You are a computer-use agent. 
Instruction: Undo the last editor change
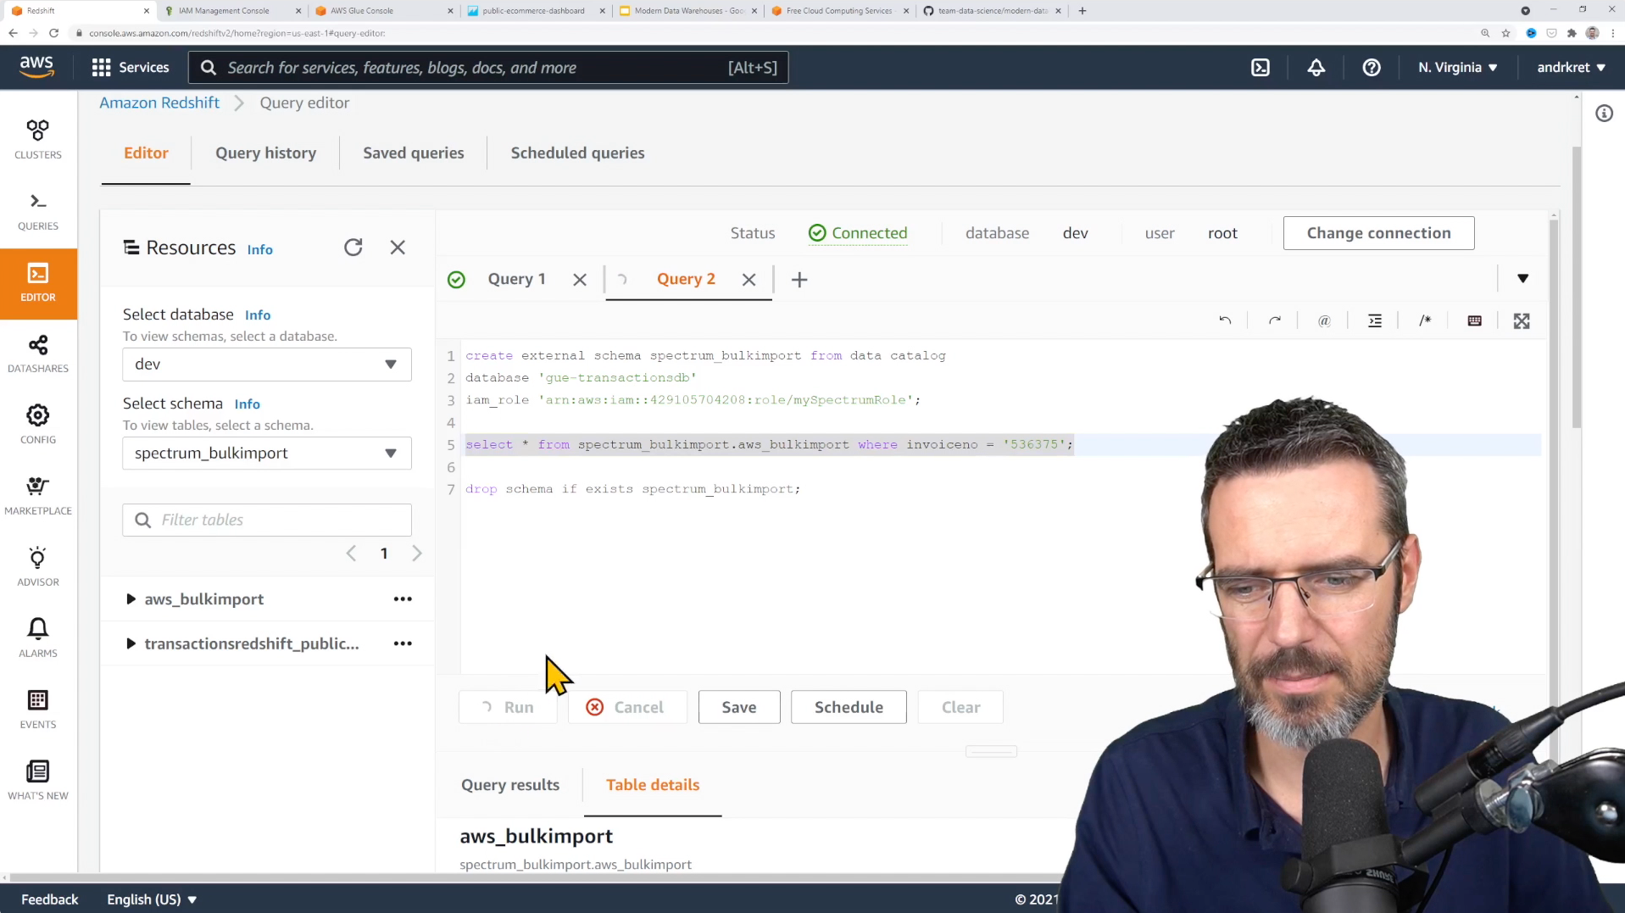point(1225,320)
